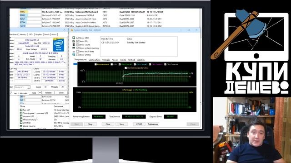Click the Stress system memory RAM icon
This screenshot has height=163, width=291.
coord(74,48)
